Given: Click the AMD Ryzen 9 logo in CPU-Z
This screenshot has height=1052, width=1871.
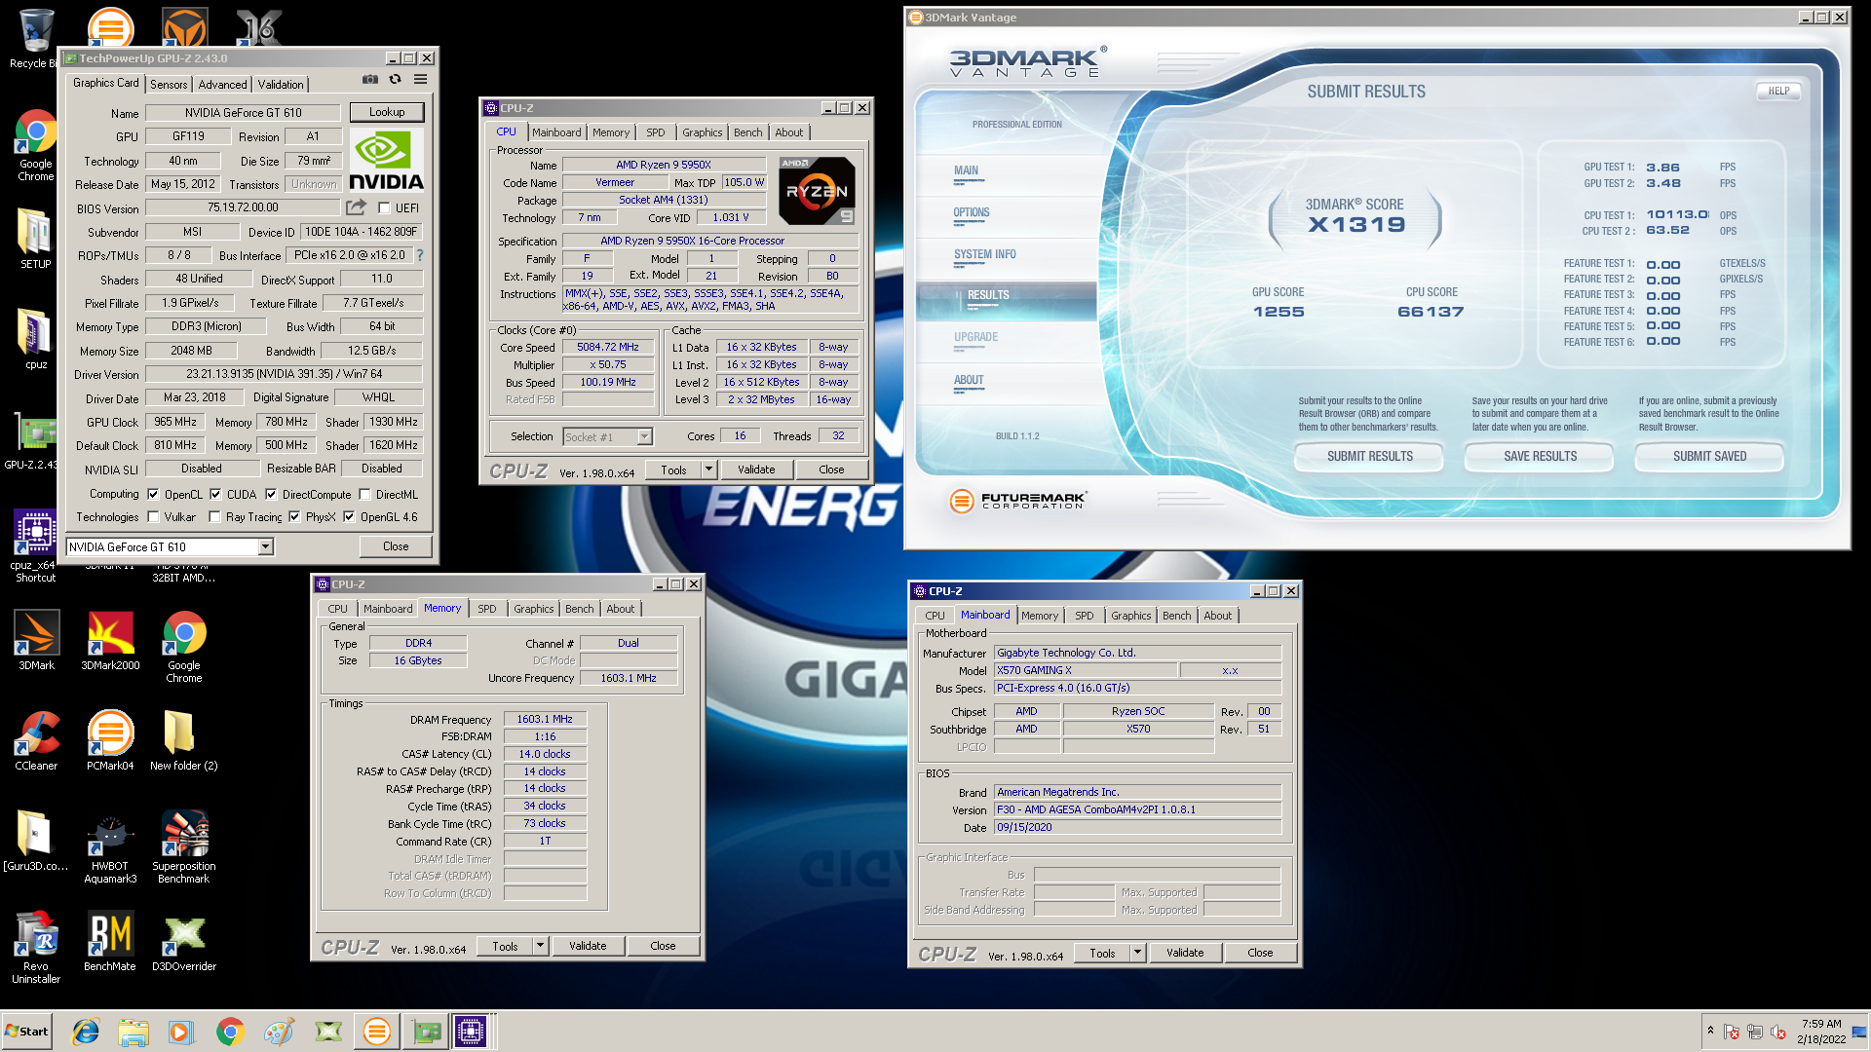Looking at the screenshot, I should (818, 191).
